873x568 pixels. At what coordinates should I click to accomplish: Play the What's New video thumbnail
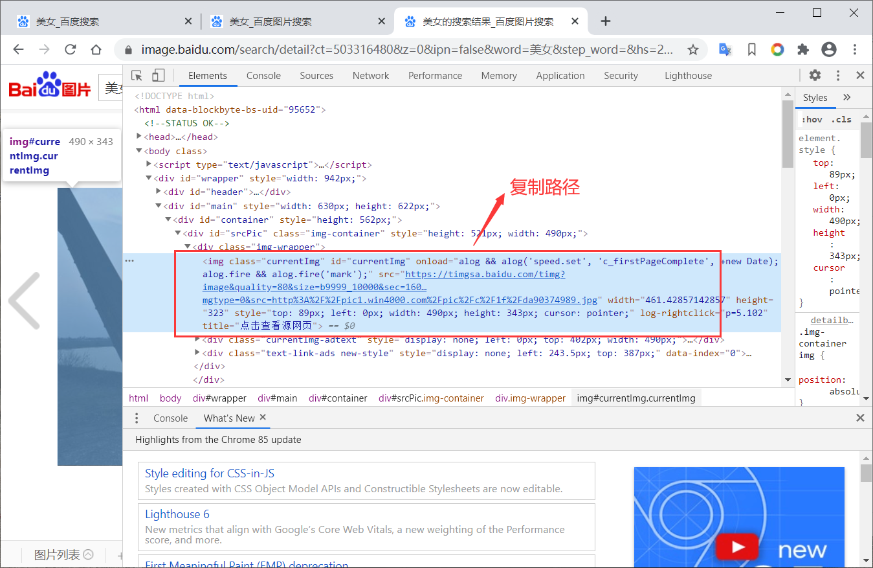[x=738, y=548]
